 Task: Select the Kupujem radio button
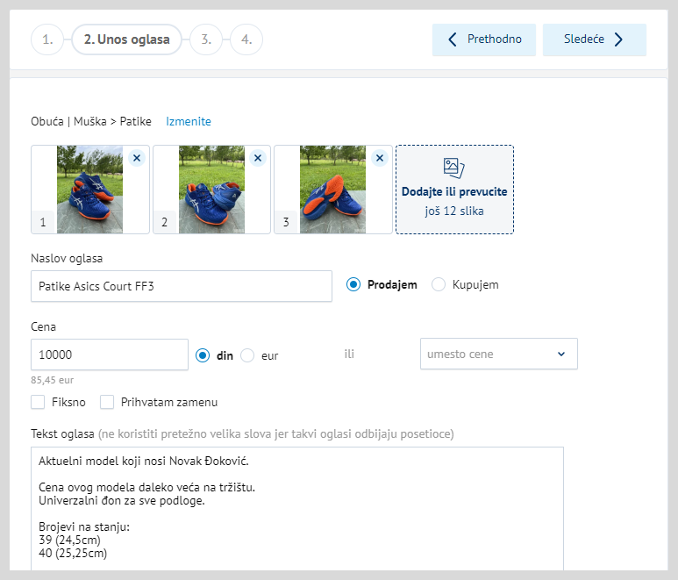point(438,284)
